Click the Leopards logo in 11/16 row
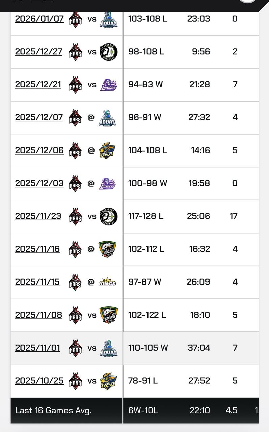Image resolution: width=269 pixels, height=432 pixels. 108,249
